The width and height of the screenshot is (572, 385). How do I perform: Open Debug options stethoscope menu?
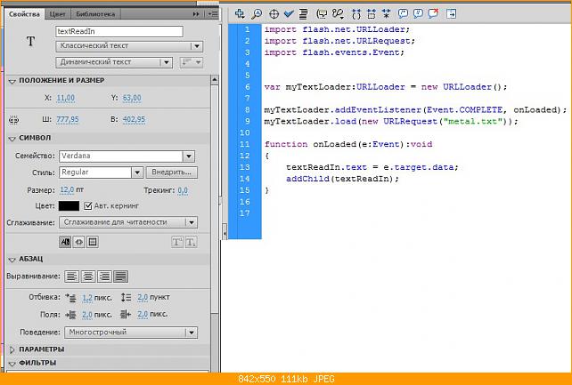(338, 14)
